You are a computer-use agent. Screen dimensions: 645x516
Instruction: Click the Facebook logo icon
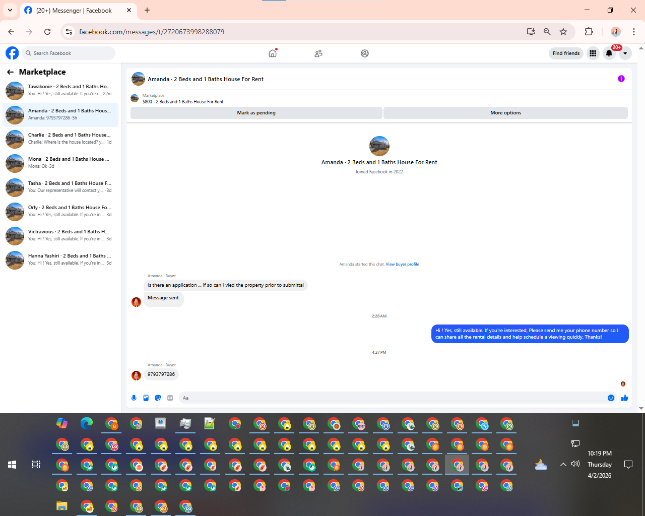point(12,53)
